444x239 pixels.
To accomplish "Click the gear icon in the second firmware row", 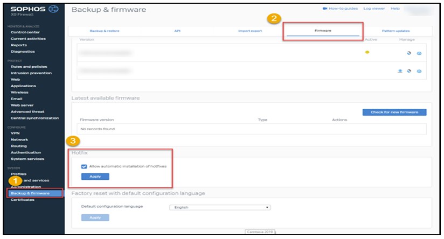I will tap(419, 71).
